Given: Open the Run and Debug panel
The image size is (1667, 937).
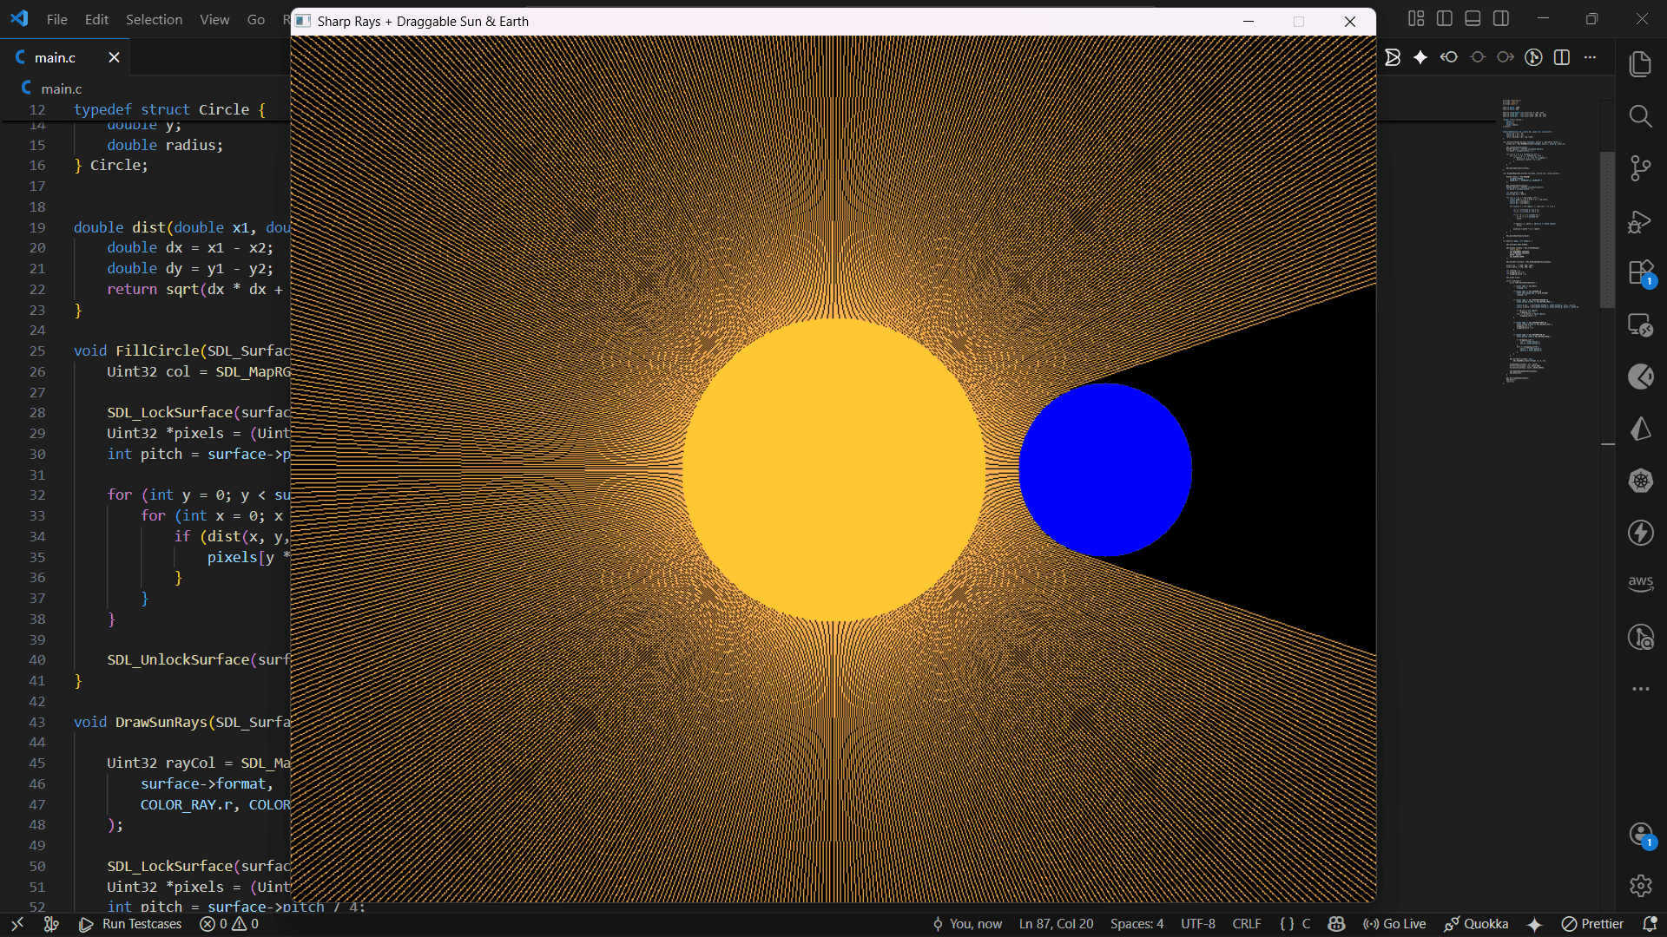Looking at the screenshot, I should point(1641,221).
